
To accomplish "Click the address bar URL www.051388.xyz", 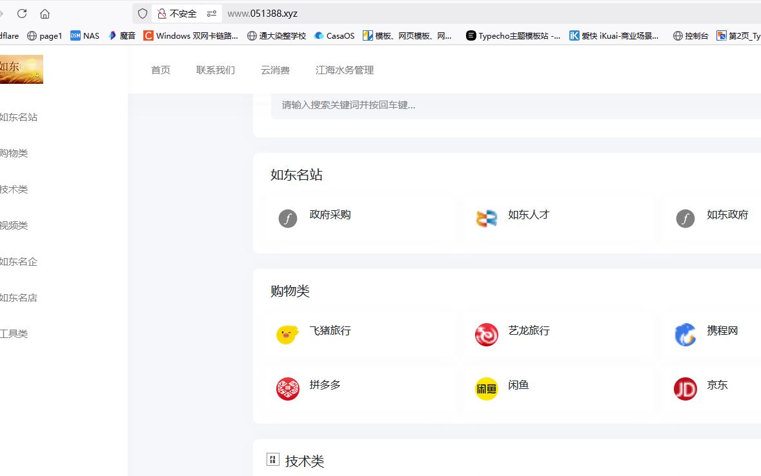I will (263, 14).
